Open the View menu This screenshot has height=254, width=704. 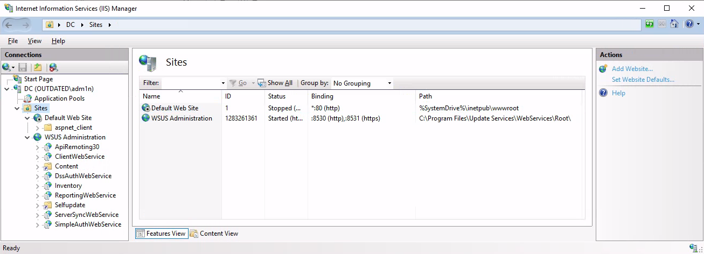coord(34,41)
